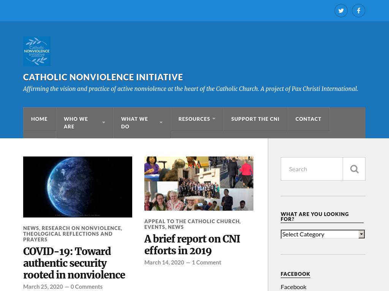
Task: Expand the Resources menu arrow
Action: pos(214,119)
